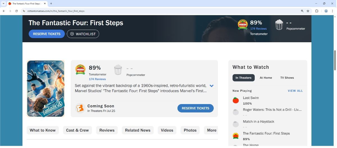This screenshot has width=337, height=148.
Task: Click the zoom magnifier icon in the address bar
Action: coord(302,11)
